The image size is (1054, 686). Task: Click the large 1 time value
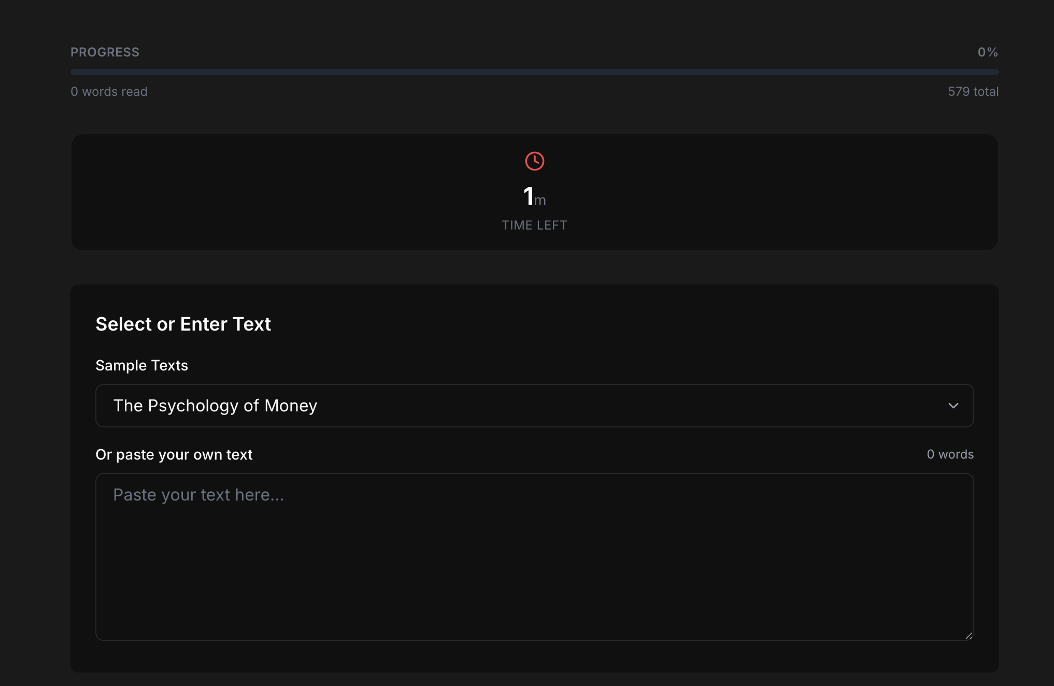coord(528,197)
